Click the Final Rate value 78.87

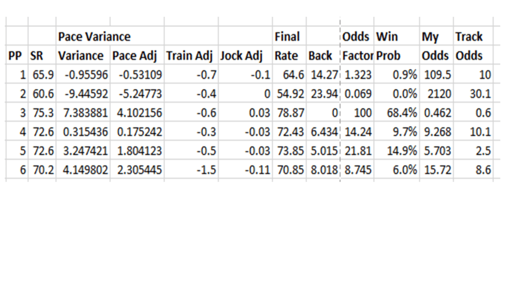[x=289, y=113]
